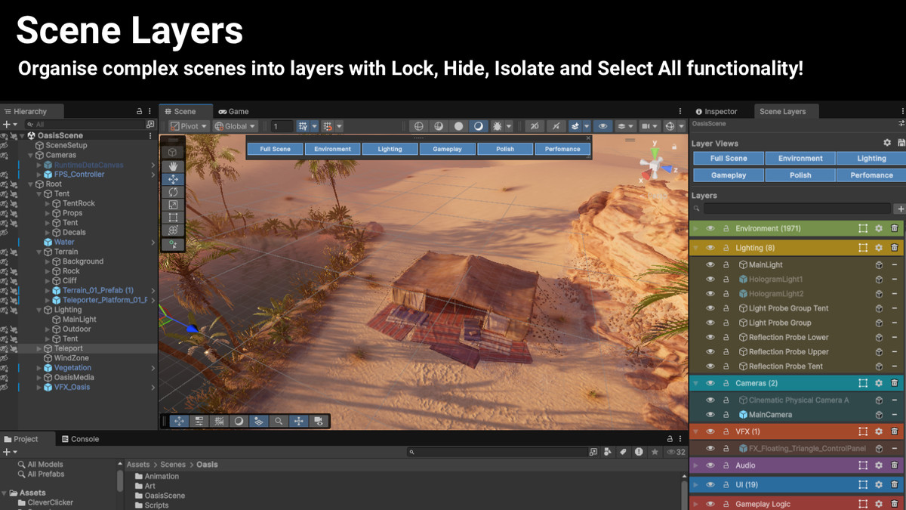Open the Console tab

point(81,438)
